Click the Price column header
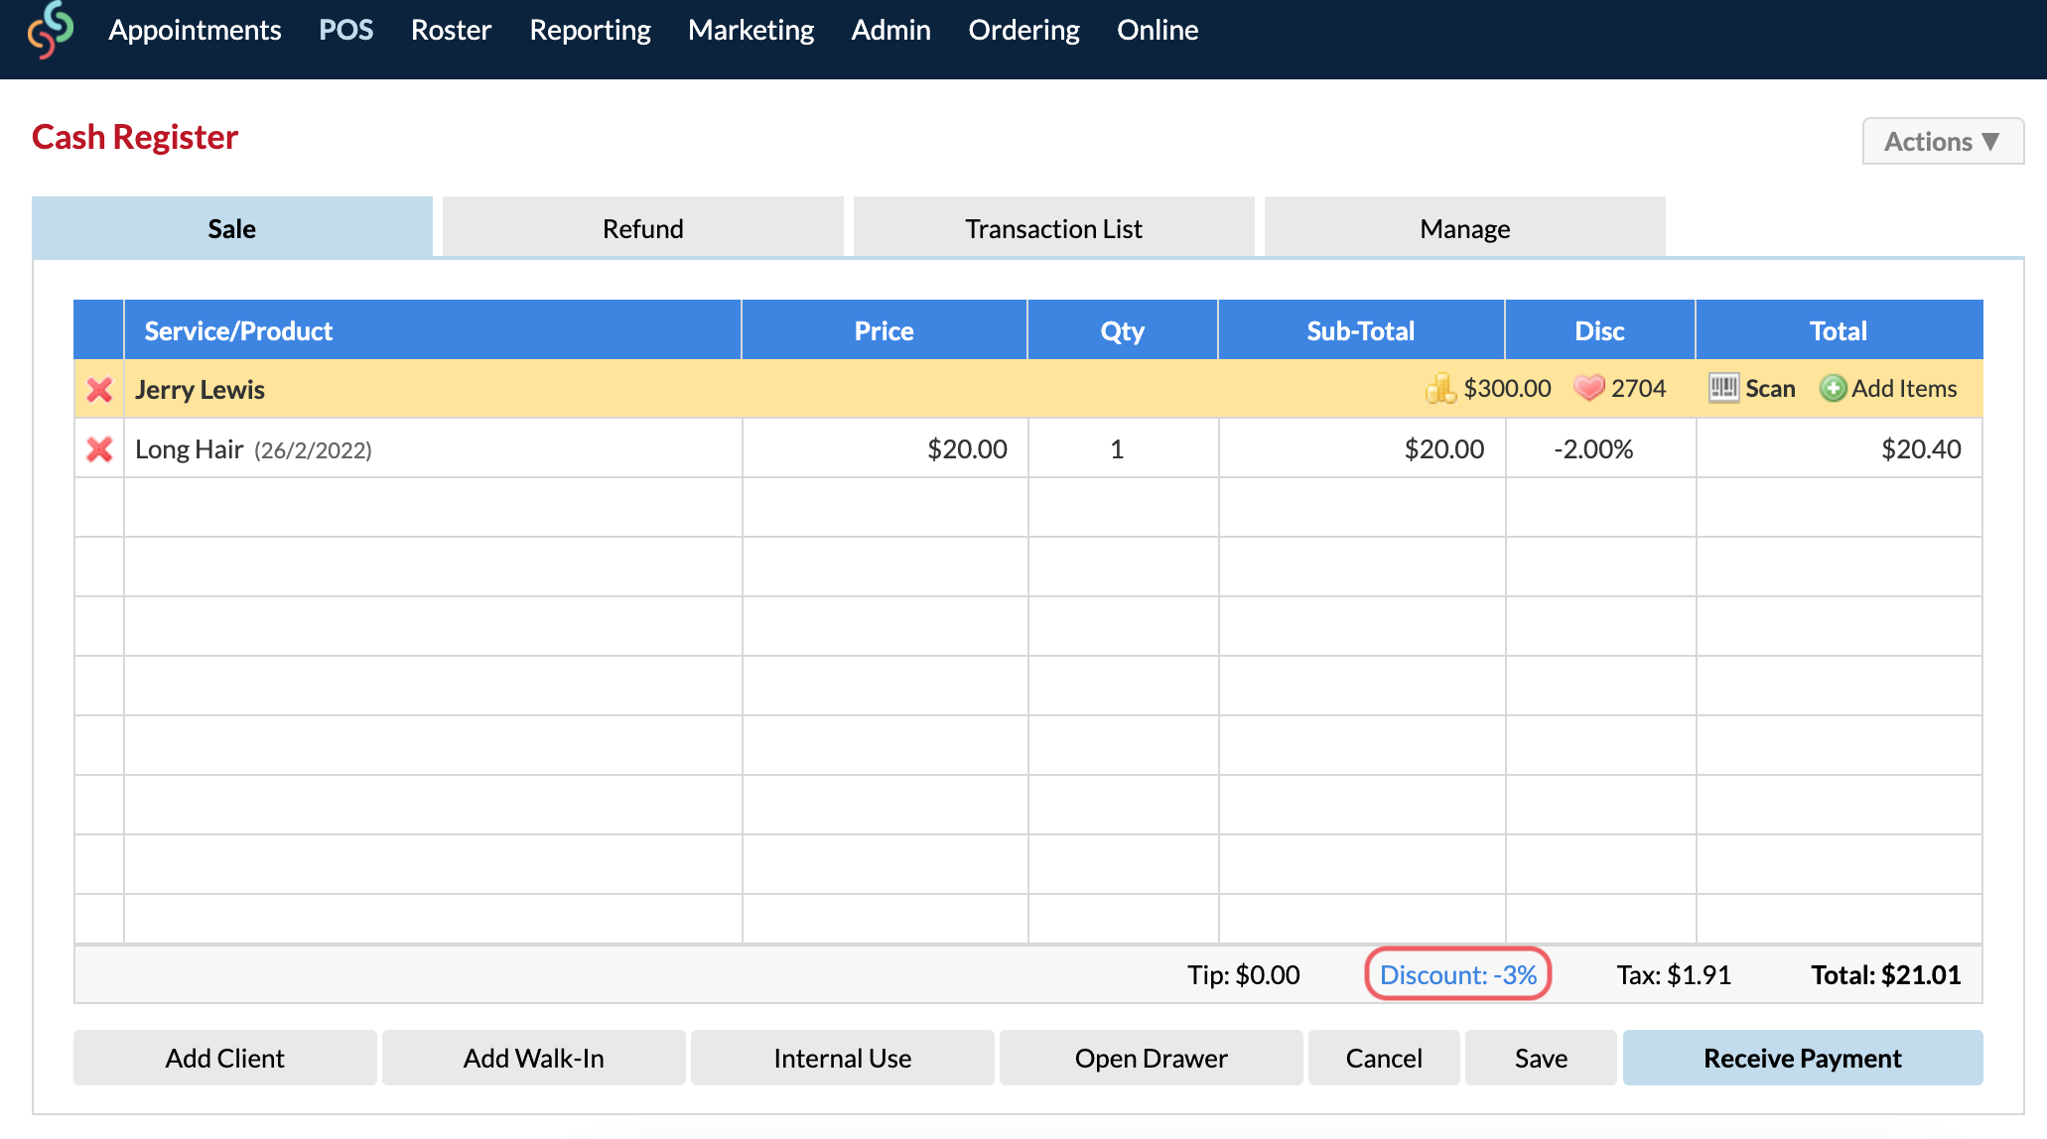 (884, 330)
